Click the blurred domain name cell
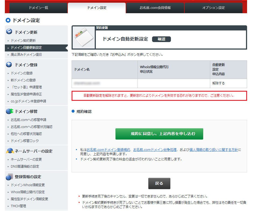Viewport: 253px width, 211px height. click(x=104, y=83)
